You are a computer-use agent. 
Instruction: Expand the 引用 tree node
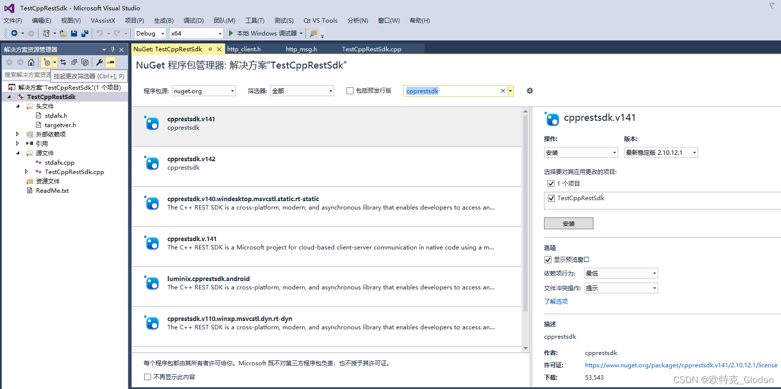click(18, 143)
